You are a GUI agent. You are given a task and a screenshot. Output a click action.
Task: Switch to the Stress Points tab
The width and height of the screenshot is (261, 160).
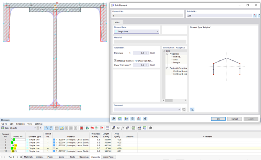pyautogui.click(x=108, y=157)
